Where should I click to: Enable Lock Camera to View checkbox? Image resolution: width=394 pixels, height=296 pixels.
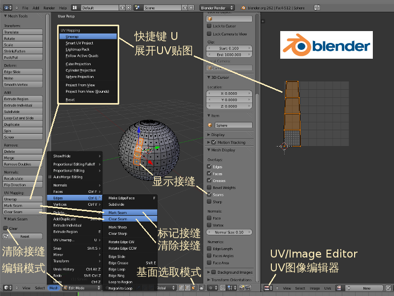point(209,34)
